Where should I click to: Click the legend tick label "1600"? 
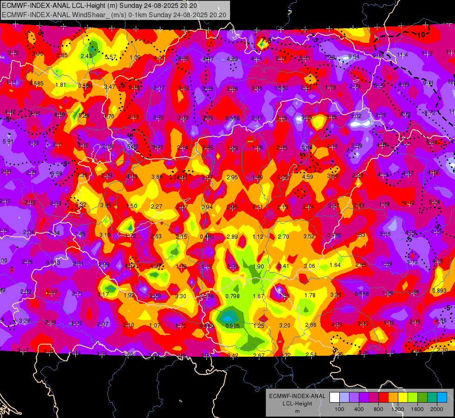click(417, 409)
